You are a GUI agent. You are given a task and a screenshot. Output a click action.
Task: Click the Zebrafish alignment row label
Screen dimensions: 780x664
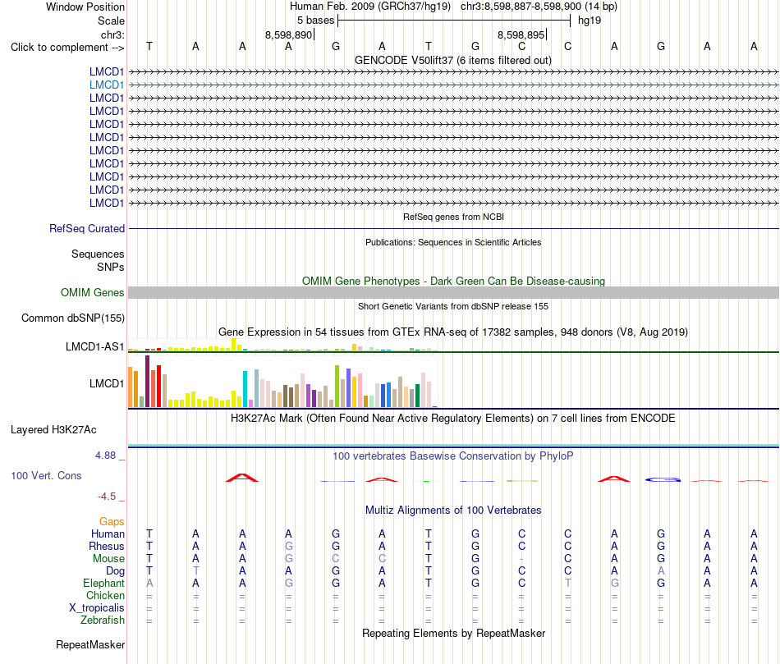pyautogui.click(x=103, y=620)
